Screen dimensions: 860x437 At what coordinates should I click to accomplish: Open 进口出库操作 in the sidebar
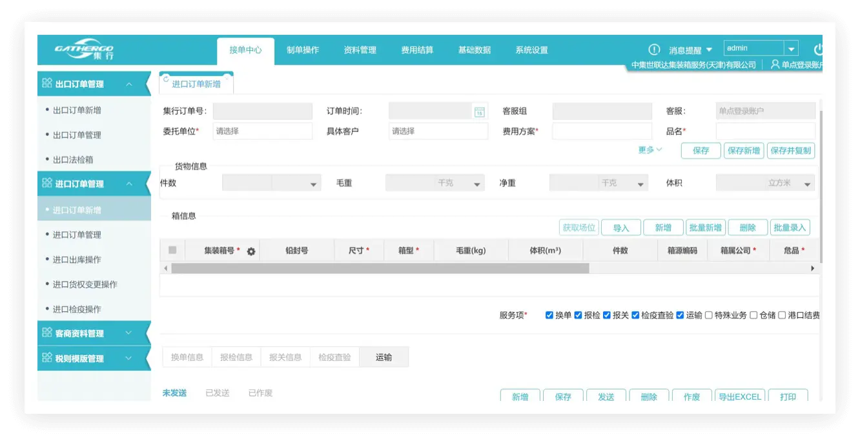coord(77,259)
